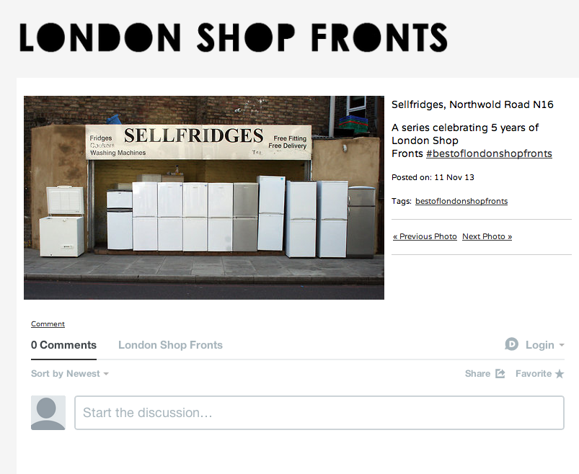
Task: Go to the Previous Photo
Action: tap(425, 236)
